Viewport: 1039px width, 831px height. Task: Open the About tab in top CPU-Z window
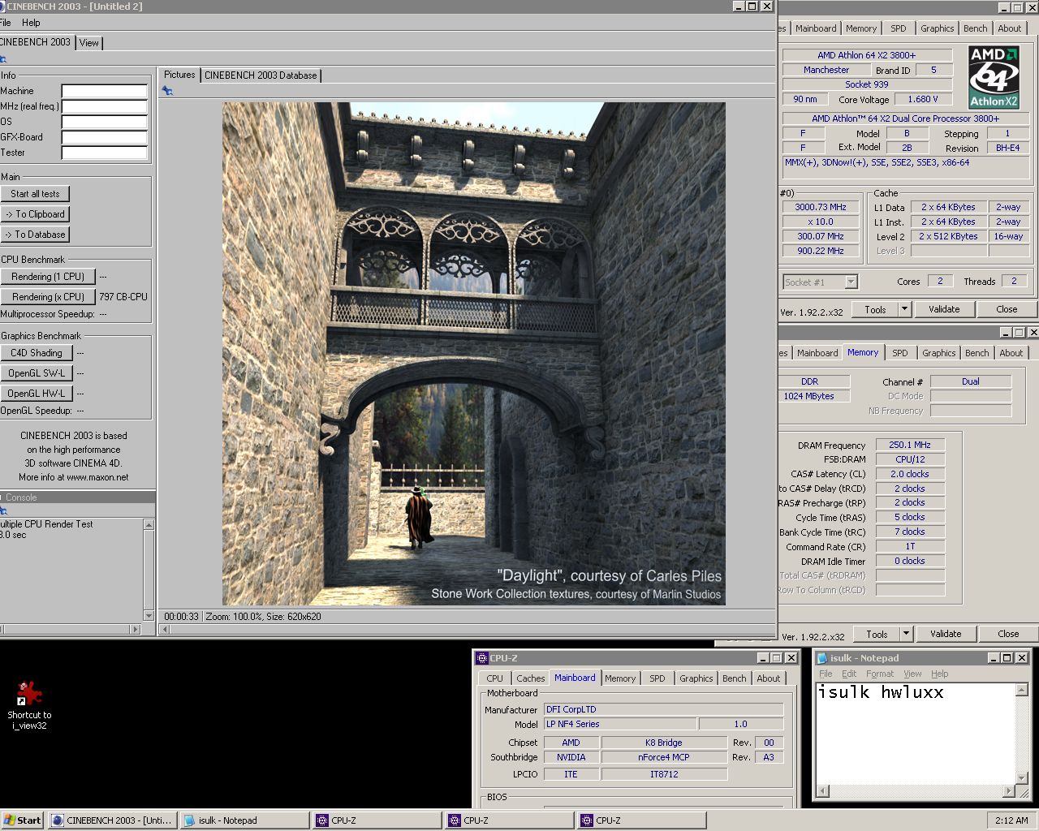point(1010,28)
